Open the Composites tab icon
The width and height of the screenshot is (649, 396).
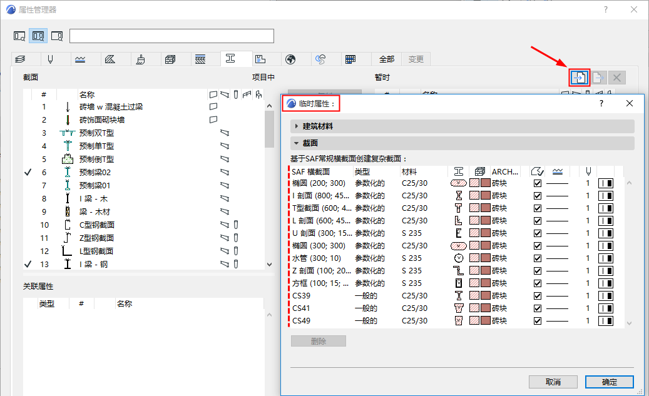click(200, 59)
